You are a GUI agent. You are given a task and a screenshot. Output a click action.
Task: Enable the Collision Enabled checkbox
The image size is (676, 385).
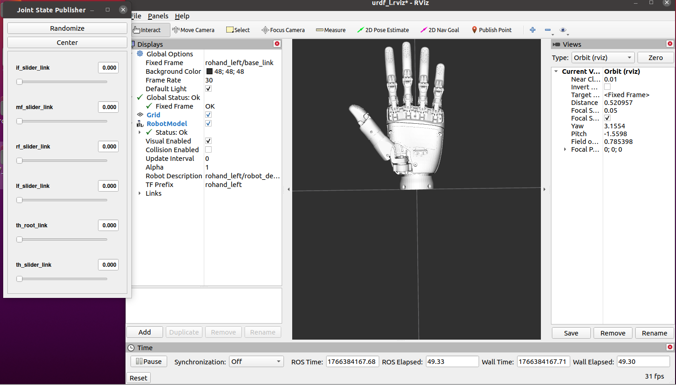click(208, 150)
